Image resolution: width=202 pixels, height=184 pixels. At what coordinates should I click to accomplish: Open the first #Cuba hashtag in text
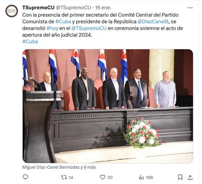tap(63, 22)
